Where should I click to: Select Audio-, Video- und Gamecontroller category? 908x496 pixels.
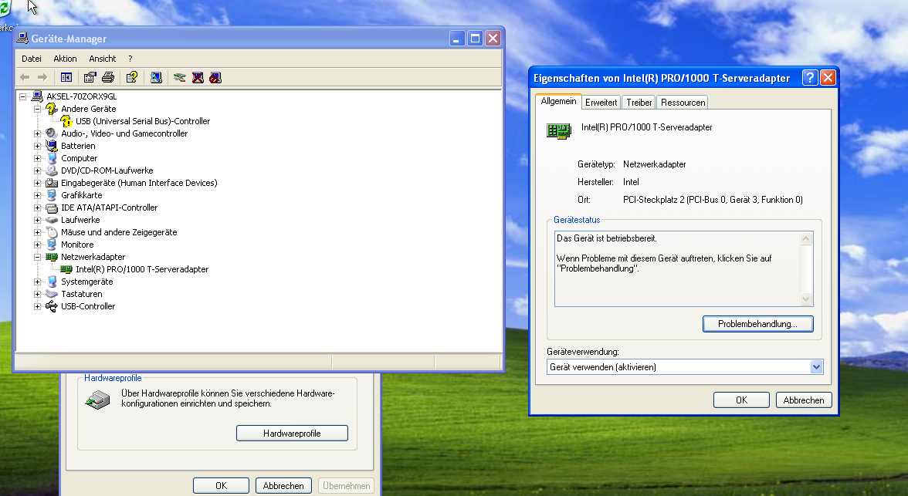pyautogui.click(x=124, y=133)
